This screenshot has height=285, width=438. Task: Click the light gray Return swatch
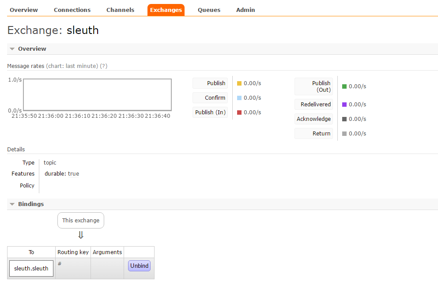tap(344, 134)
